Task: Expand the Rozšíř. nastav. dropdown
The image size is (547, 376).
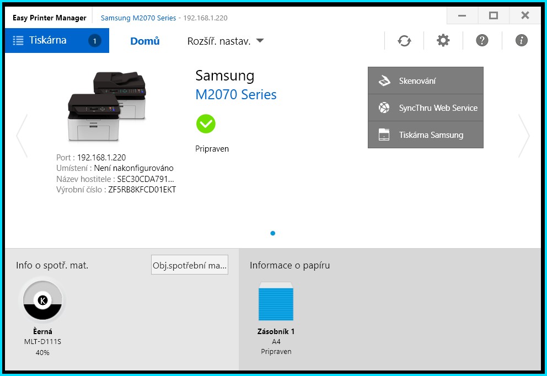Action: [226, 41]
